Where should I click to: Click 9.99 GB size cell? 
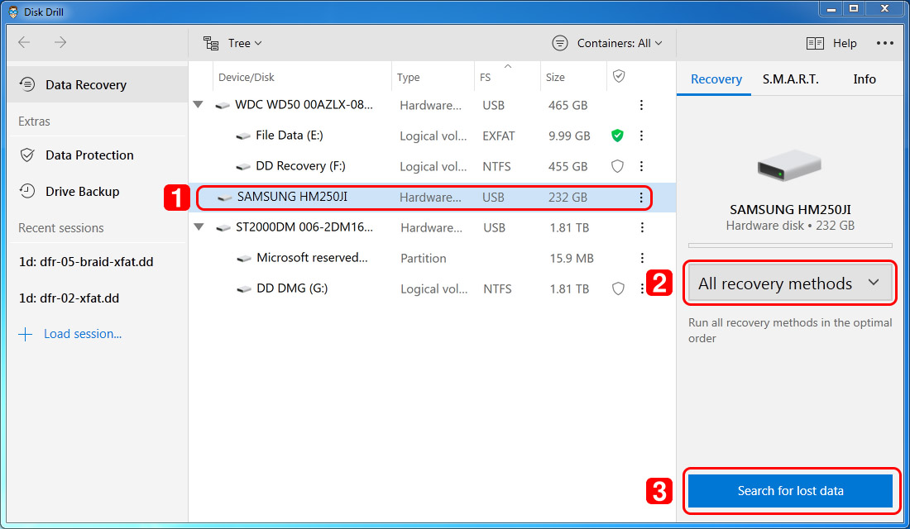[x=569, y=136]
